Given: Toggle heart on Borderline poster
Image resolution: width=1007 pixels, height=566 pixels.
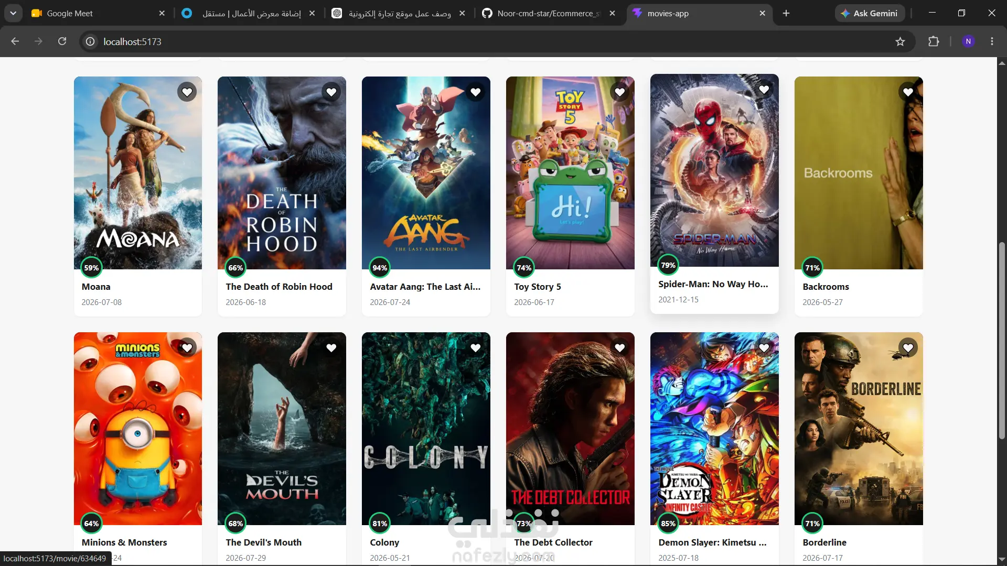Looking at the screenshot, I should point(908,348).
